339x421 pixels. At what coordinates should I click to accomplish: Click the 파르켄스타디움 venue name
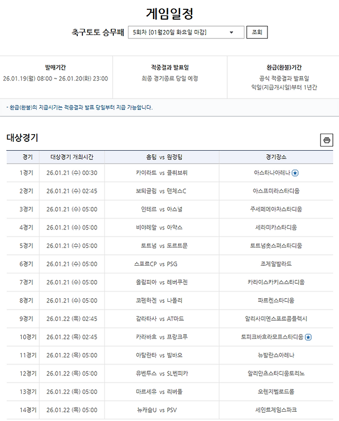tap(276, 300)
